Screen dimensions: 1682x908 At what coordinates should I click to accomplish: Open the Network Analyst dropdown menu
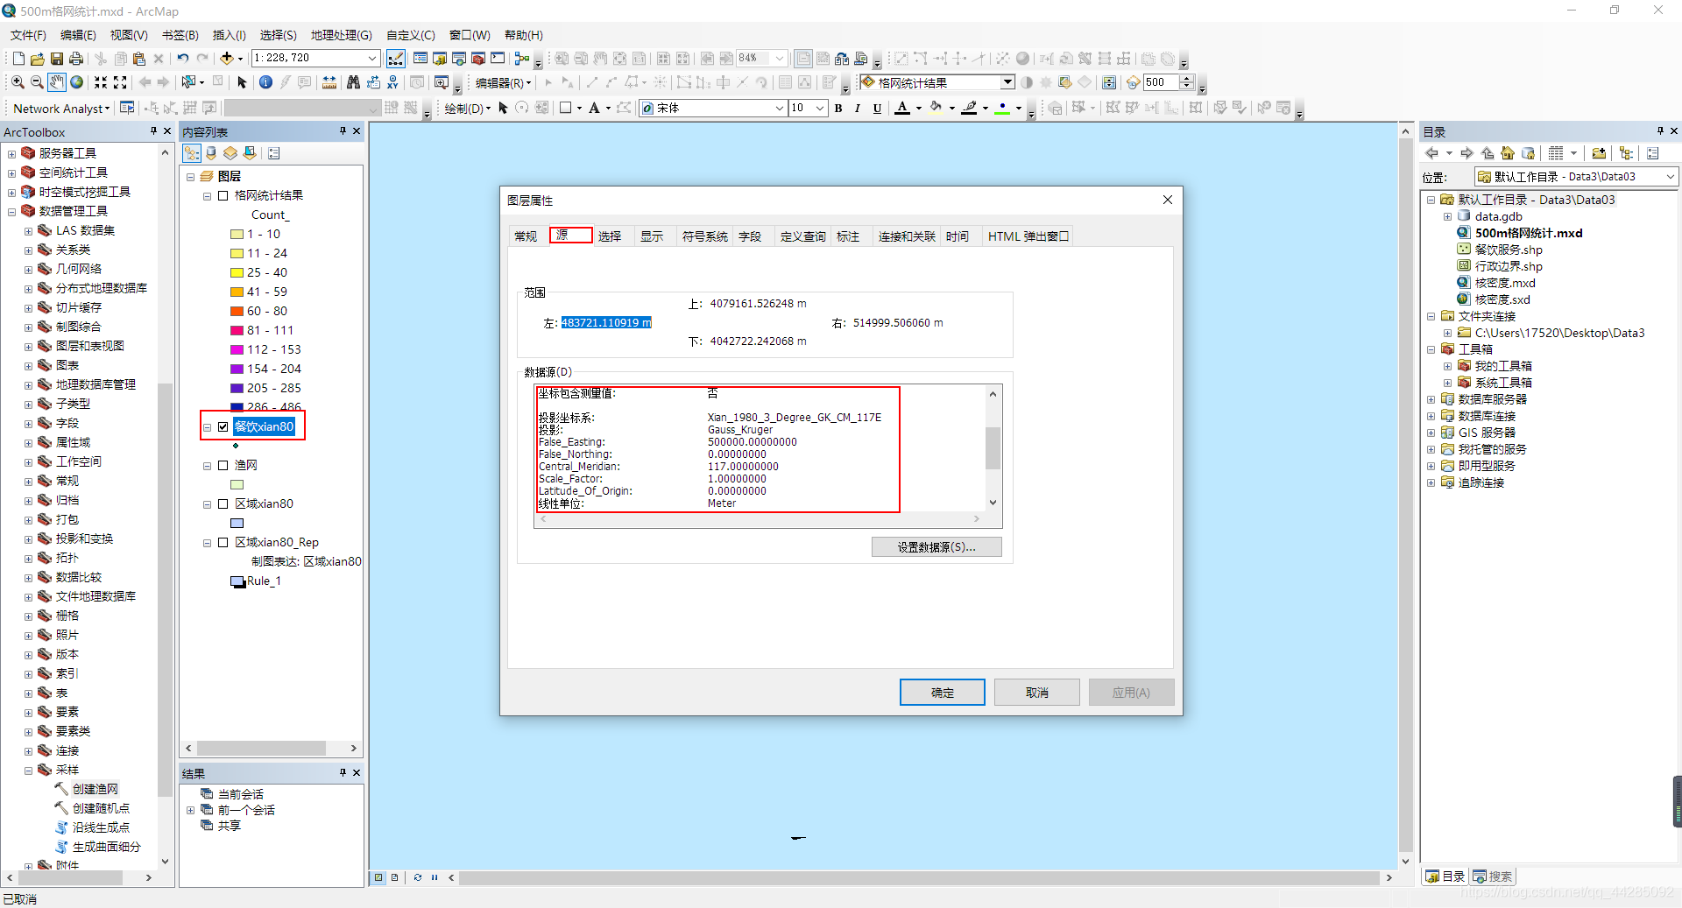(x=61, y=109)
